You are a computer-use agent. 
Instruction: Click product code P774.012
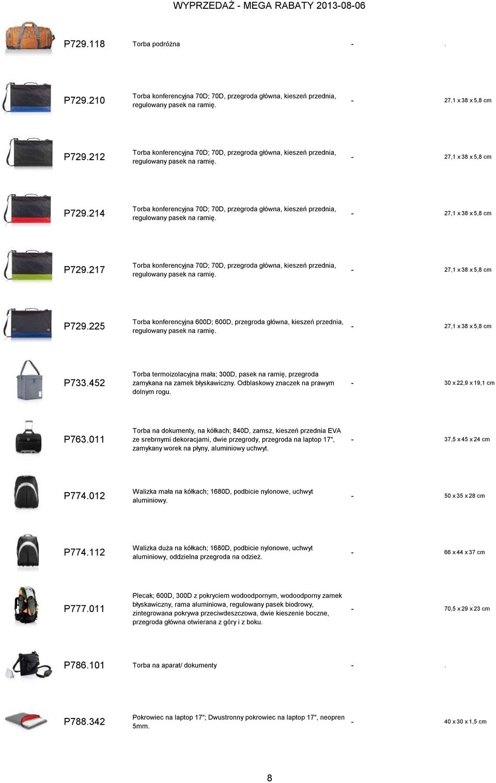coord(84,496)
